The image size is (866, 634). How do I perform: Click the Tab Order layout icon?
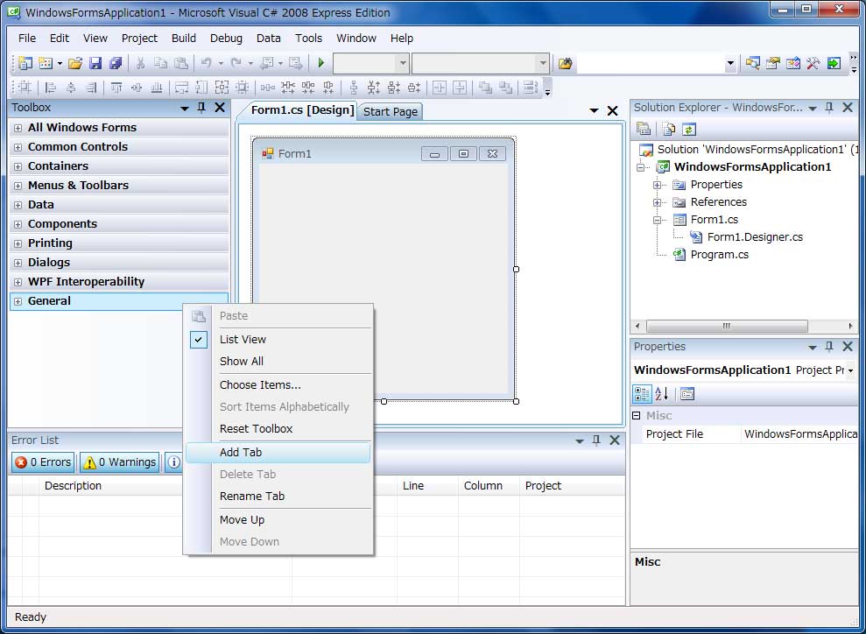click(x=531, y=88)
